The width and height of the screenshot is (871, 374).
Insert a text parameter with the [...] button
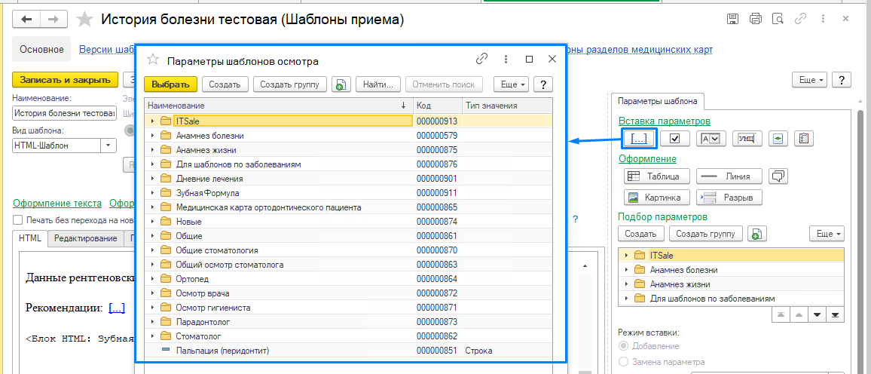pos(640,139)
